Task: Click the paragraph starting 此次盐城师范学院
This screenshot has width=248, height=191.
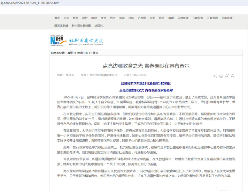Action: pyautogui.click(x=146, y=173)
